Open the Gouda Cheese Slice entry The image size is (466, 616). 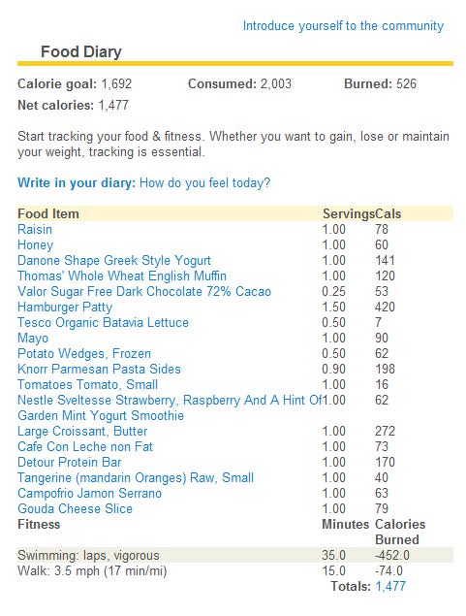click(x=75, y=508)
